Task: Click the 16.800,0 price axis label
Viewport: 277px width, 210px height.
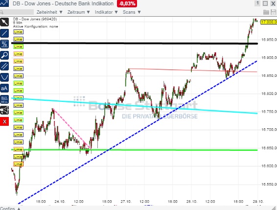Action: coord(269,93)
